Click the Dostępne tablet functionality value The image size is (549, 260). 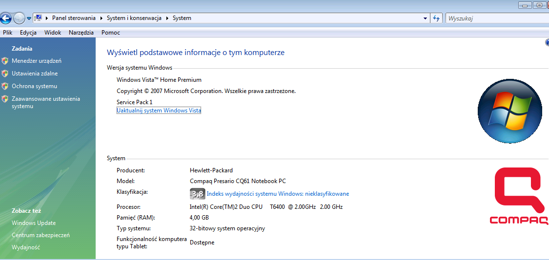point(202,242)
